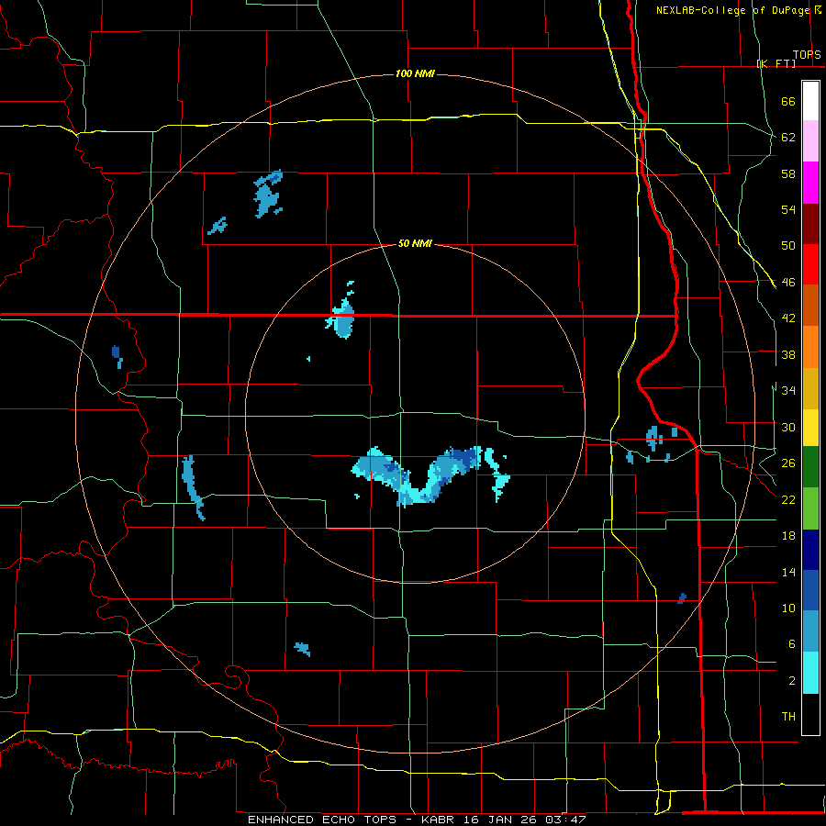Viewport: 826px width, 826px height.
Task: Click the 'TOPS' legend title
Action: point(807,55)
